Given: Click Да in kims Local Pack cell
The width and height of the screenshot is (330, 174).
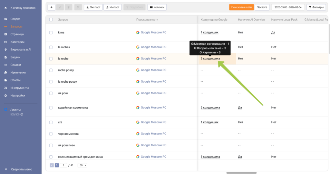Looking at the screenshot, I should 273,32.
